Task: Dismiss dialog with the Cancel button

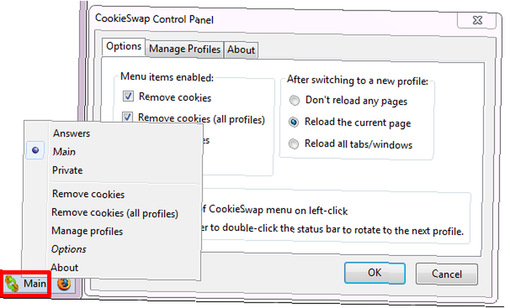Action: [x=447, y=274]
